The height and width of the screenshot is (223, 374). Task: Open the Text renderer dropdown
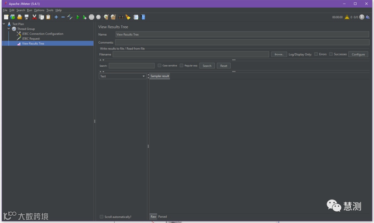click(122, 76)
